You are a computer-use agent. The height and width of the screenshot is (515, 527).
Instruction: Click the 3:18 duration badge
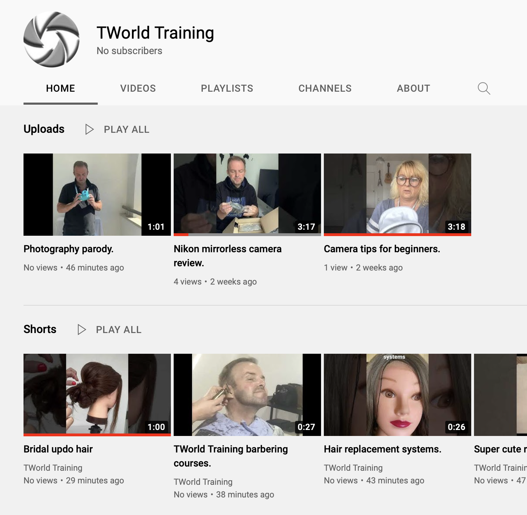coord(456,227)
